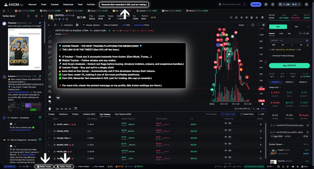314x169 pixels.
Task: Open the Trades Panel button
Action: [247, 114]
